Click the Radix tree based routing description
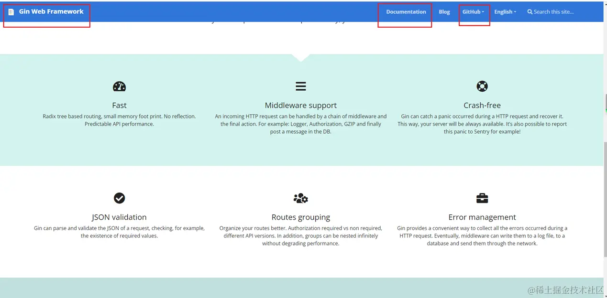This screenshot has width=607, height=298. [x=119, y=120]
